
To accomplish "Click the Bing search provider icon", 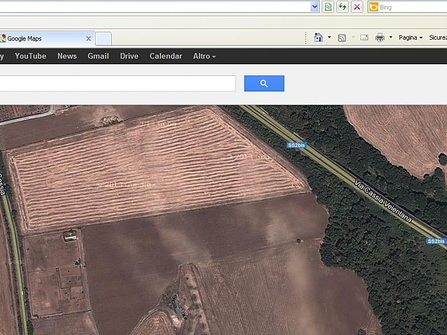I will pyautogui.click(x=373, y=7).
